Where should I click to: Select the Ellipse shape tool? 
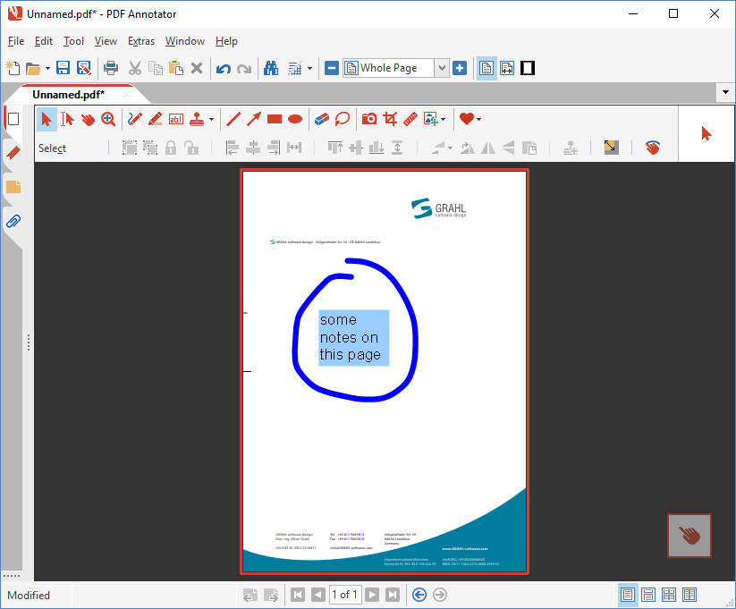(x=295, y=119)
